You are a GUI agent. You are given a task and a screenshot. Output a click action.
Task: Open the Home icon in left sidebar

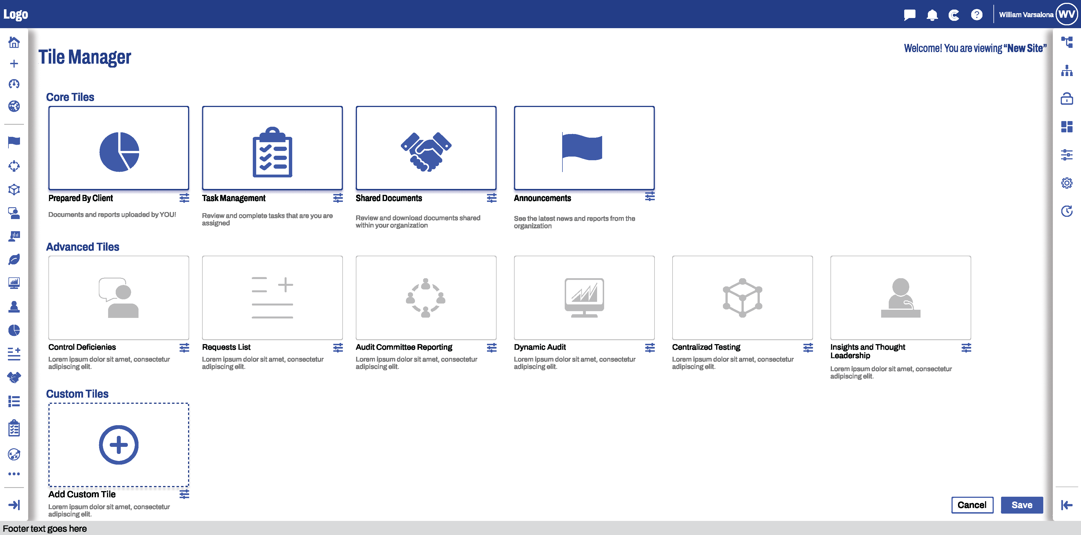click(14, 42)
